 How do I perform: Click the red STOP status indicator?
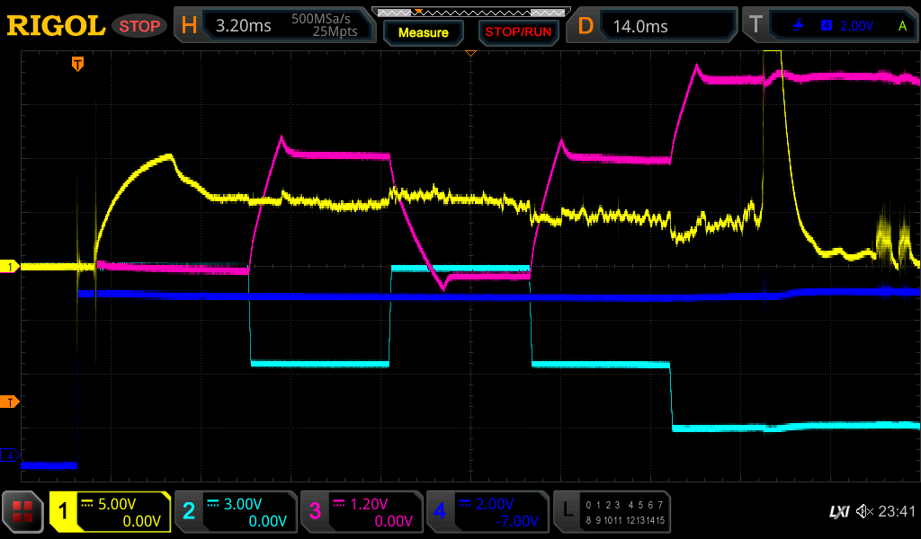point(139,26)
